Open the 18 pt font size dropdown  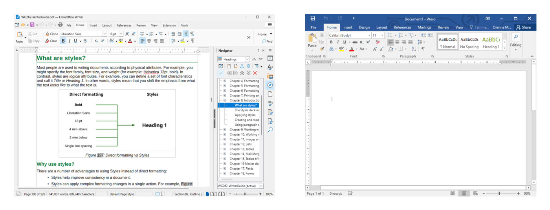121,34
